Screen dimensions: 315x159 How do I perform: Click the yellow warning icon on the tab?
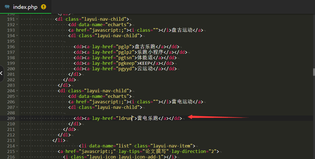[44, 7]
